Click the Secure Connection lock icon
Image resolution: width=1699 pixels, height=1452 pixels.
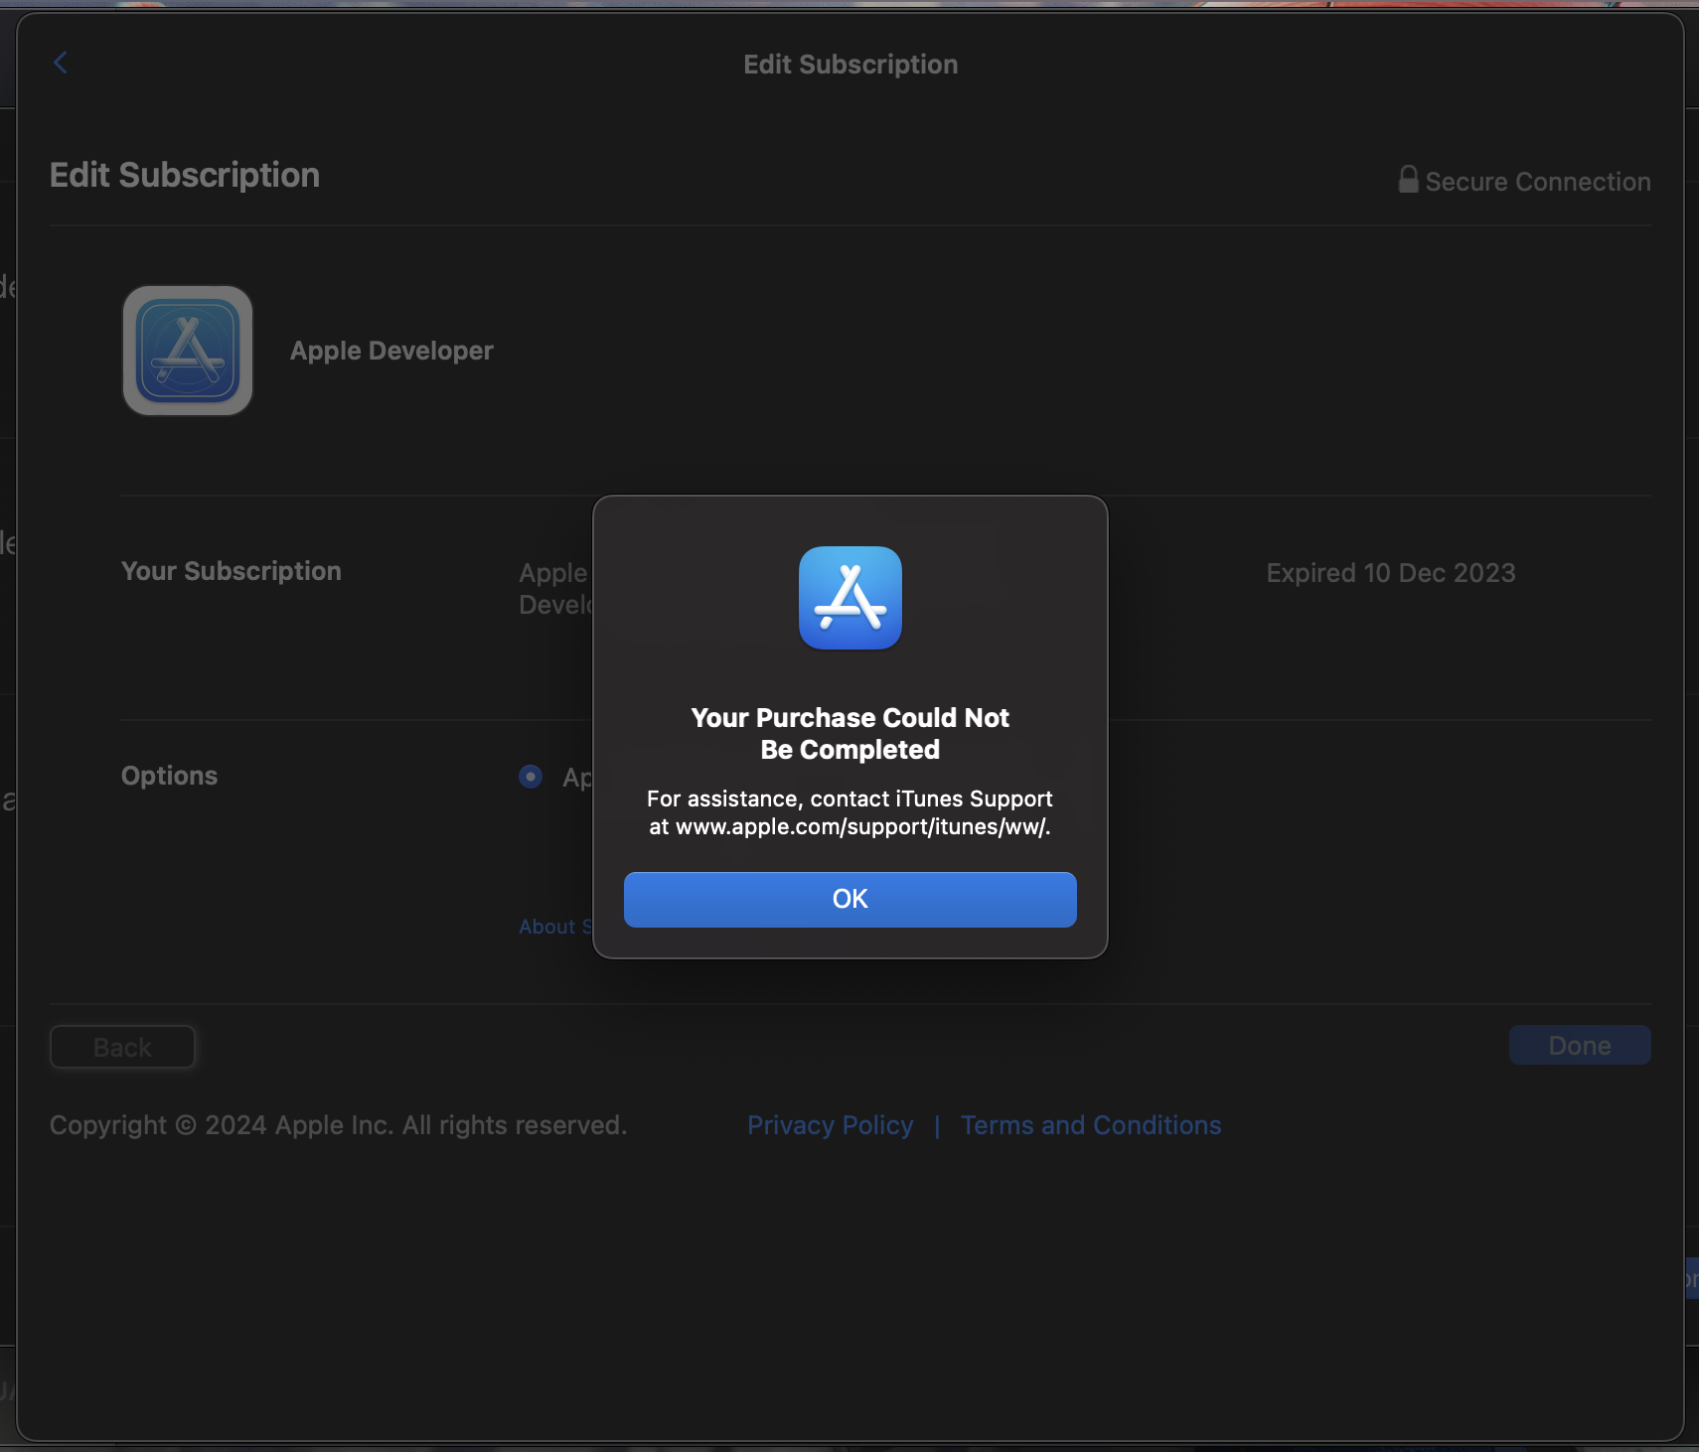(1408, 180)
